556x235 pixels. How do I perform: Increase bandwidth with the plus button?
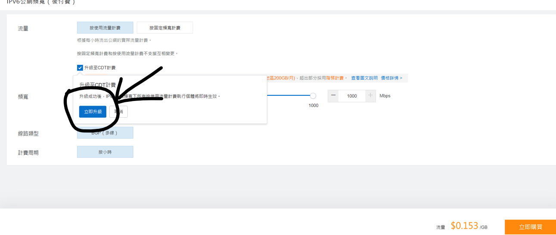pos(370,96)
